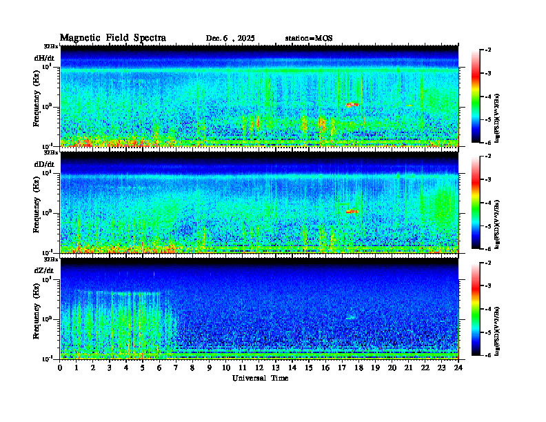Click the "32Hz" label atop the dZ/dt panel
Screen dimensions: 546x422
point(51,259)
